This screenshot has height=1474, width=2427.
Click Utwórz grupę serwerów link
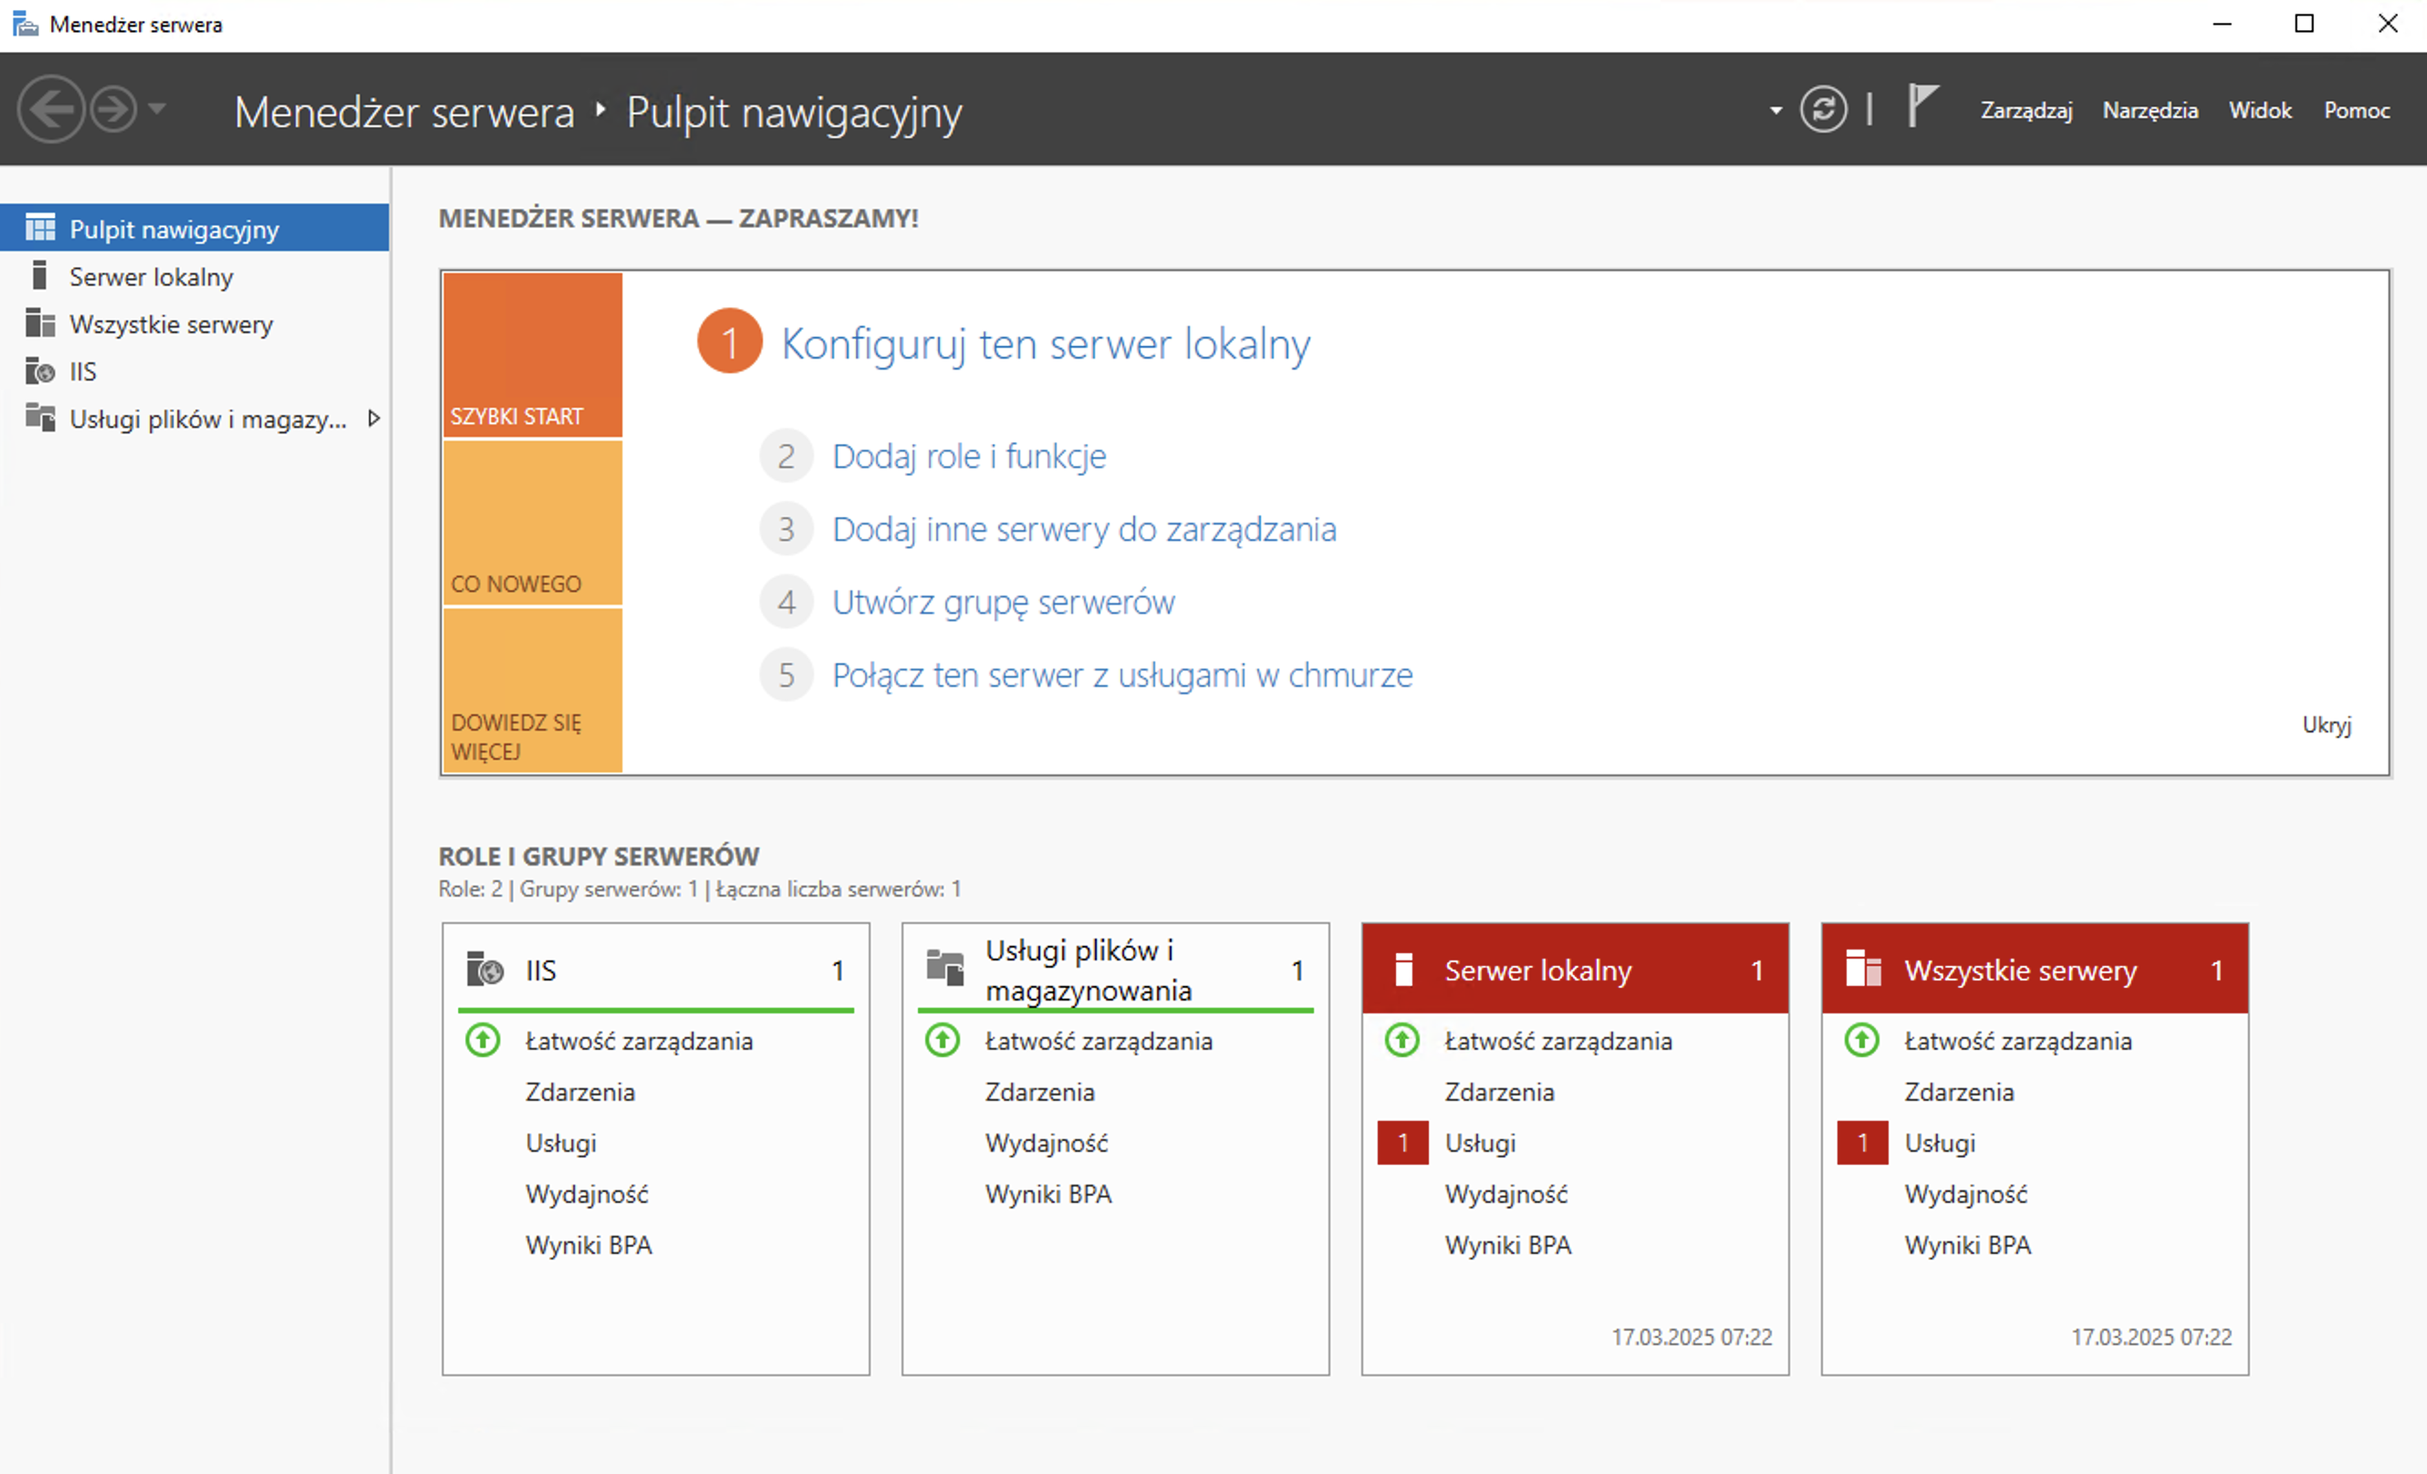1003,603
